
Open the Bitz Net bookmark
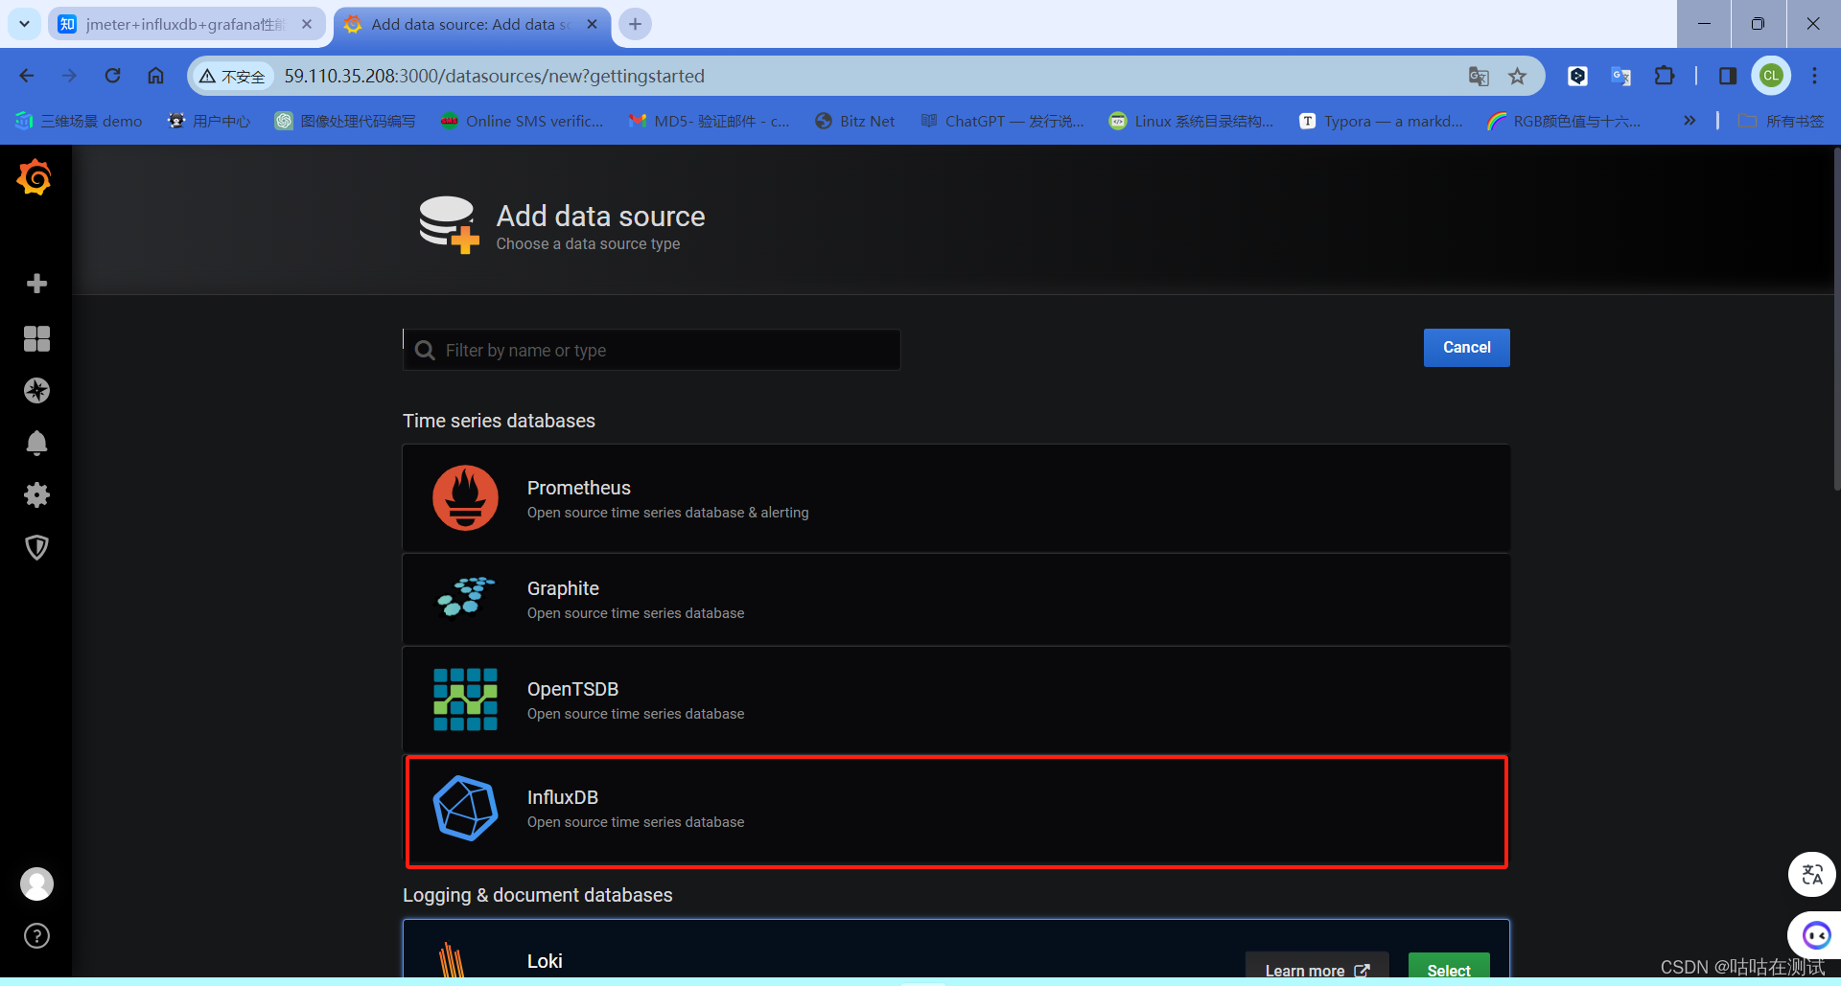point(854,121)
